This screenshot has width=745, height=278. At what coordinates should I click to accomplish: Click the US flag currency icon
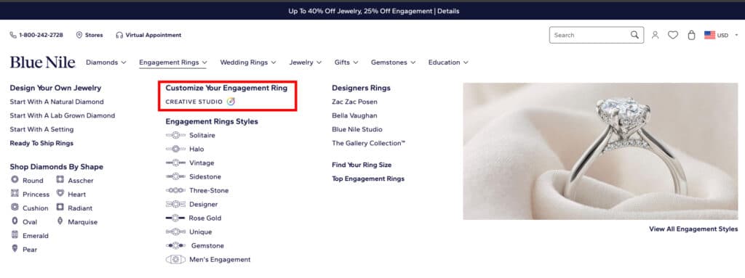click(710, 35)
